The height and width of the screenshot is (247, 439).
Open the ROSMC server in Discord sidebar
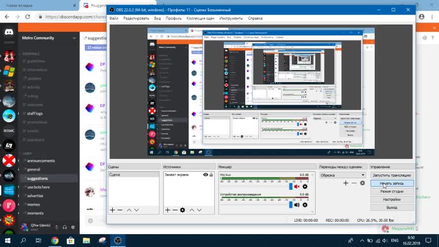coord(9,131)
